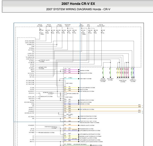153x146 pixels.
Task: Click the title '2007 Honda CR-V EX'
Action: [78, 4]
